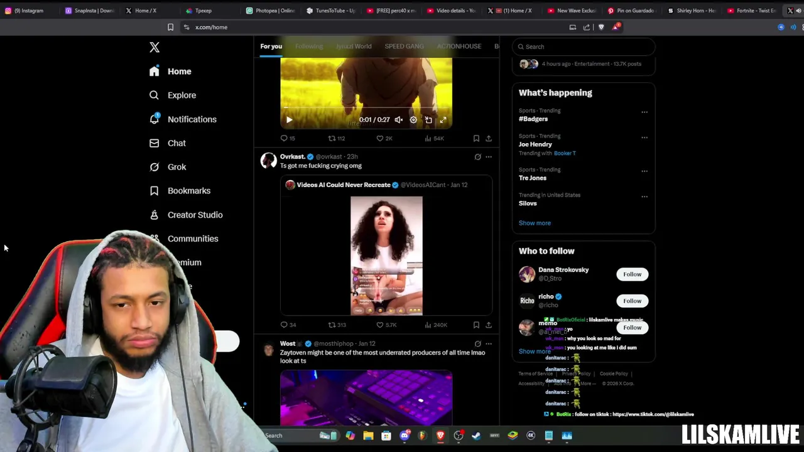Open more options for Tre Jones trend
Image resolution: width=804 pixels, height=452 pixels.
pos(644,171)
